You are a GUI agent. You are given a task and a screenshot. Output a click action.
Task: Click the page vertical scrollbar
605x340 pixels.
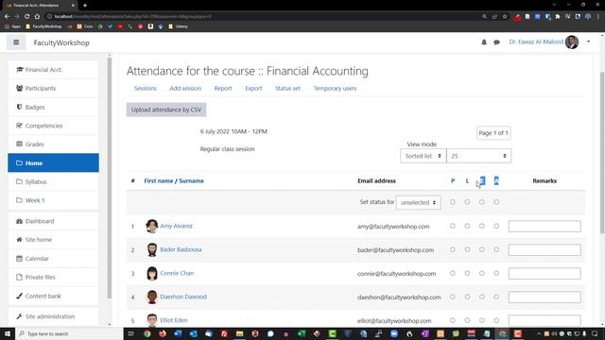click(602, 152)
